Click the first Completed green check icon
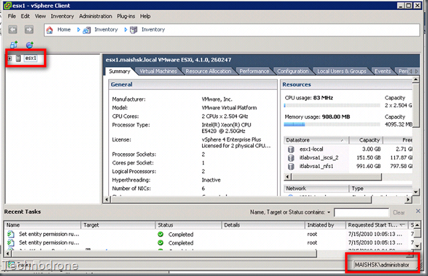The height and width of the screenshot is (276, 428). pos(161,234)
